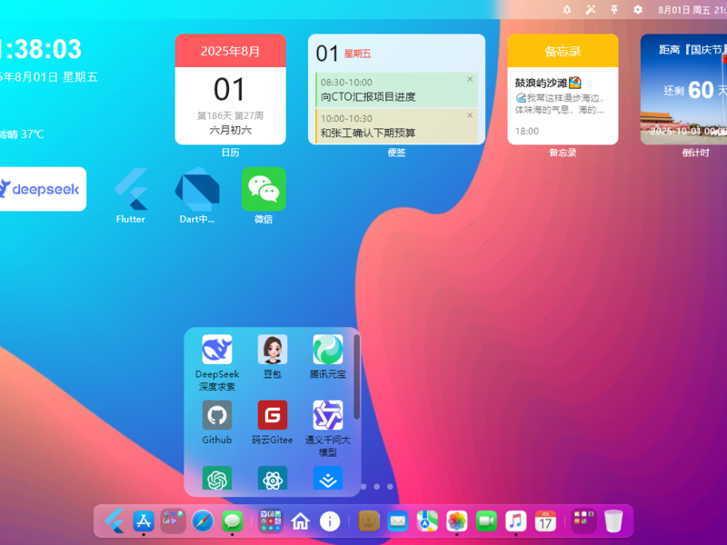727x545 pixels.
Task: Click the Flutter icon in the dock
Action: click(x=115, y=521)
